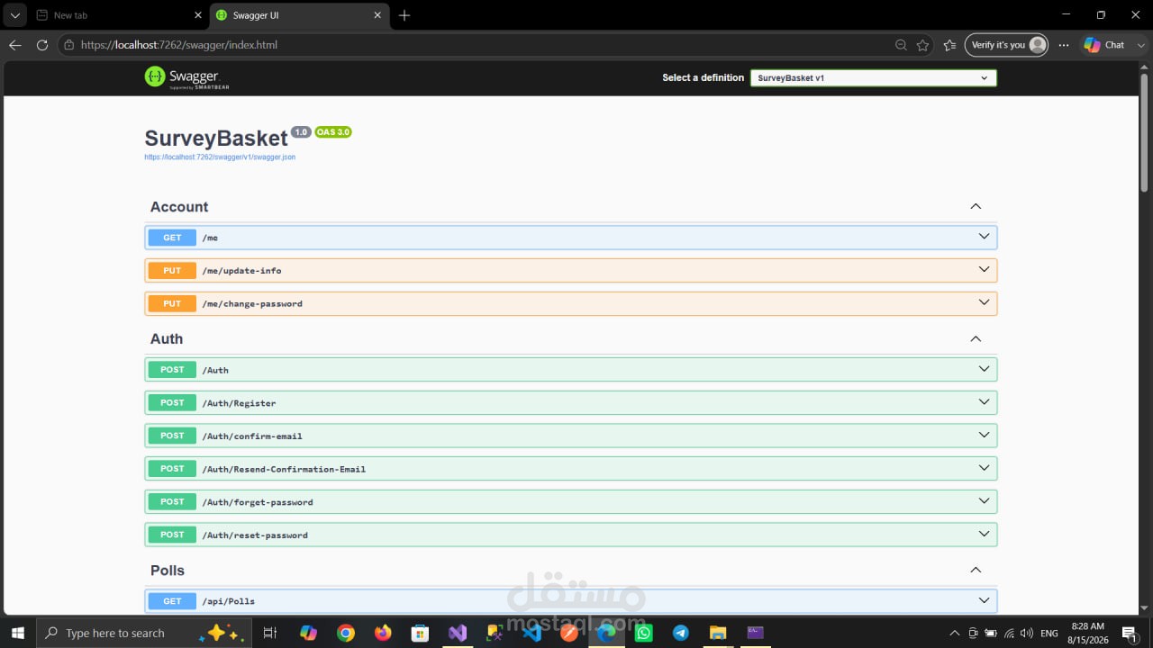
Task: Click the Account section heading
Action: coord(179,207)
